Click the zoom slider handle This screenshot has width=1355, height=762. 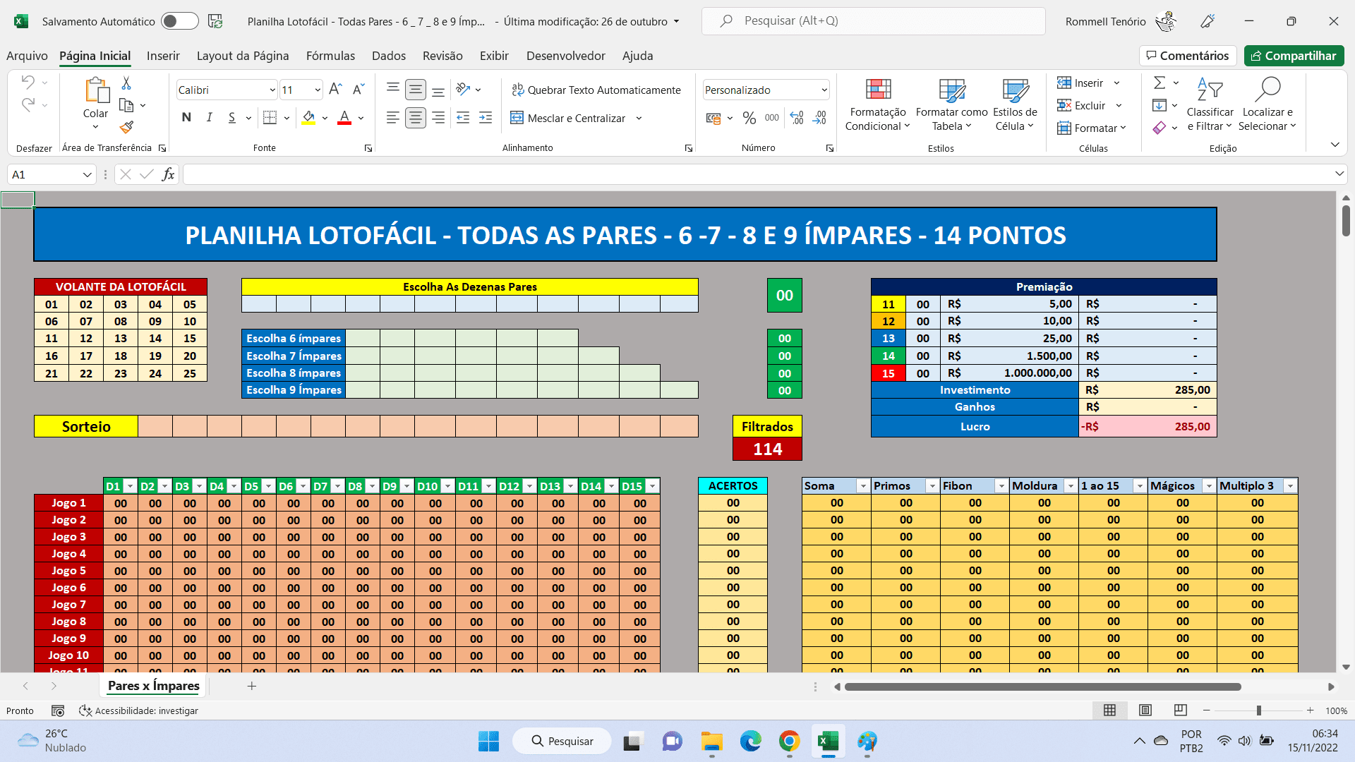pos(1258,710)
